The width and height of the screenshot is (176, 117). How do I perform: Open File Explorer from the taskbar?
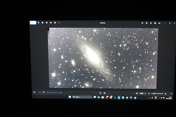click(103, 97)
